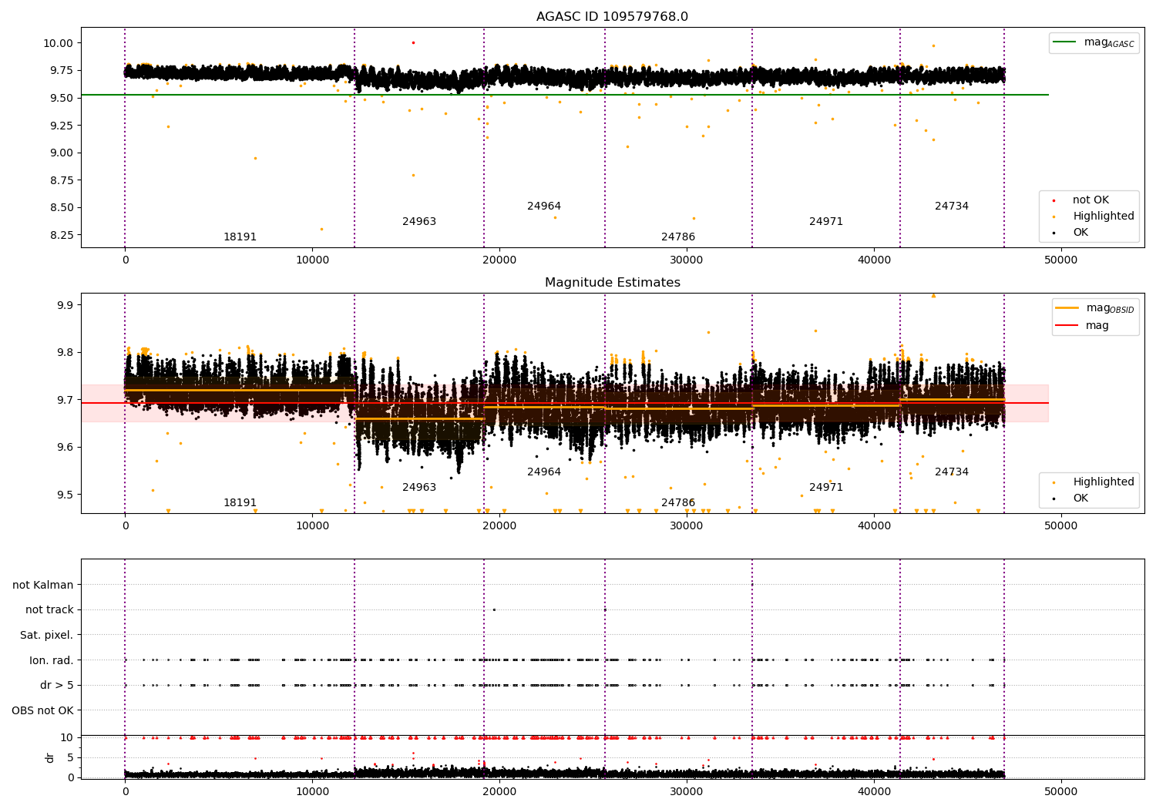This screenshot has height=809, width=1156.
Task: Click obsid label 24734 in Magnitude Estimates plot
Action: pyautogui.click(x=952, y=472)
